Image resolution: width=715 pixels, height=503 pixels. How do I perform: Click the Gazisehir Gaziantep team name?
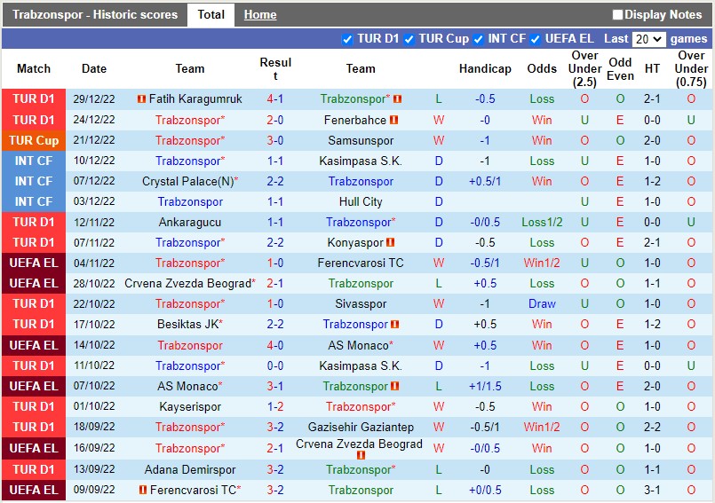pyautogui.click(x=361, y=428)
